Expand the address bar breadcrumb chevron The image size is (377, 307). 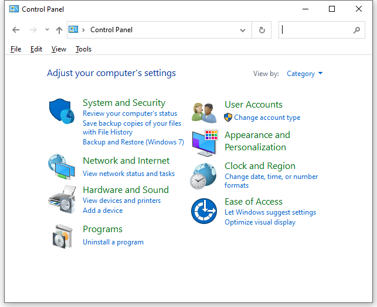[x=83, y=30]
